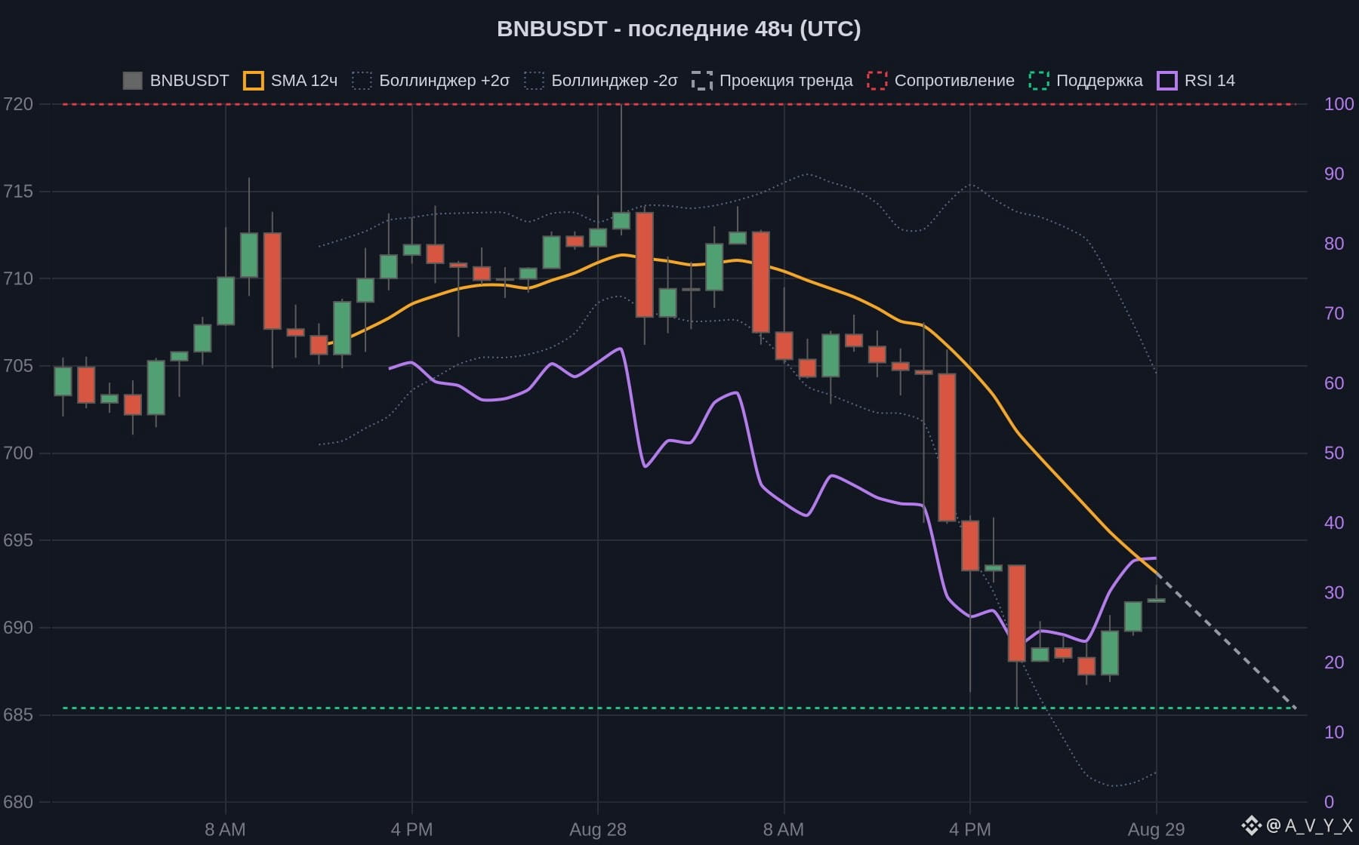Toggle Проекция тренда legend entry

point(772,81)
